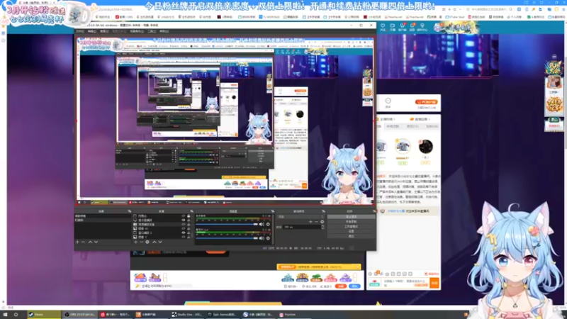Move selected scene down in Scenes dock

pos(96,242)
